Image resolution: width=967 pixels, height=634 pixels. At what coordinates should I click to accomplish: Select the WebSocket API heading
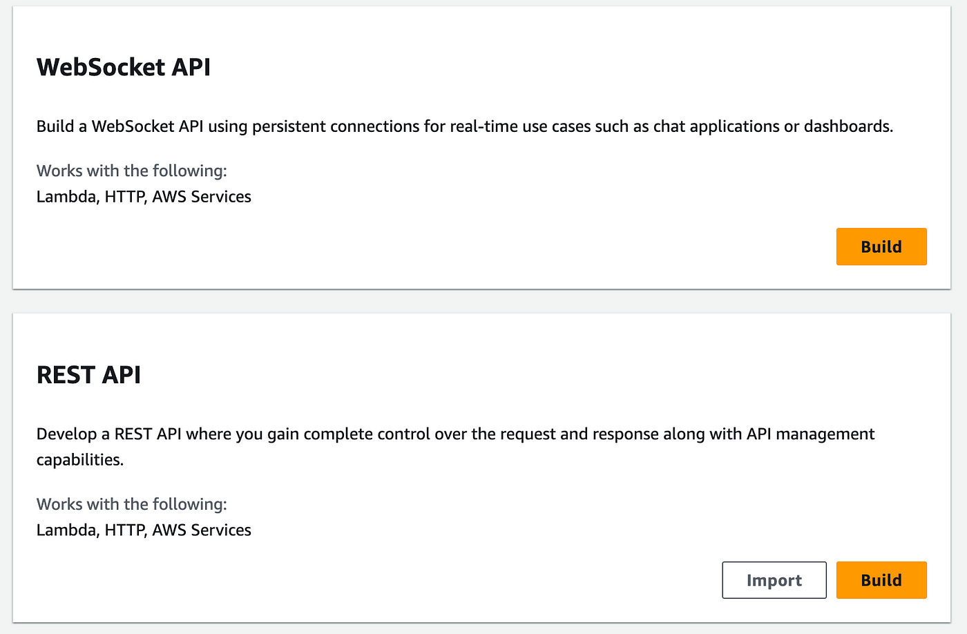coord(124,67)
